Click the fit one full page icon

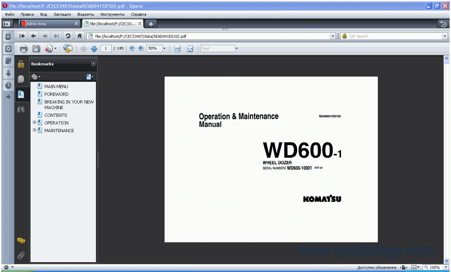pyautogui.click(x=190, y=49)
